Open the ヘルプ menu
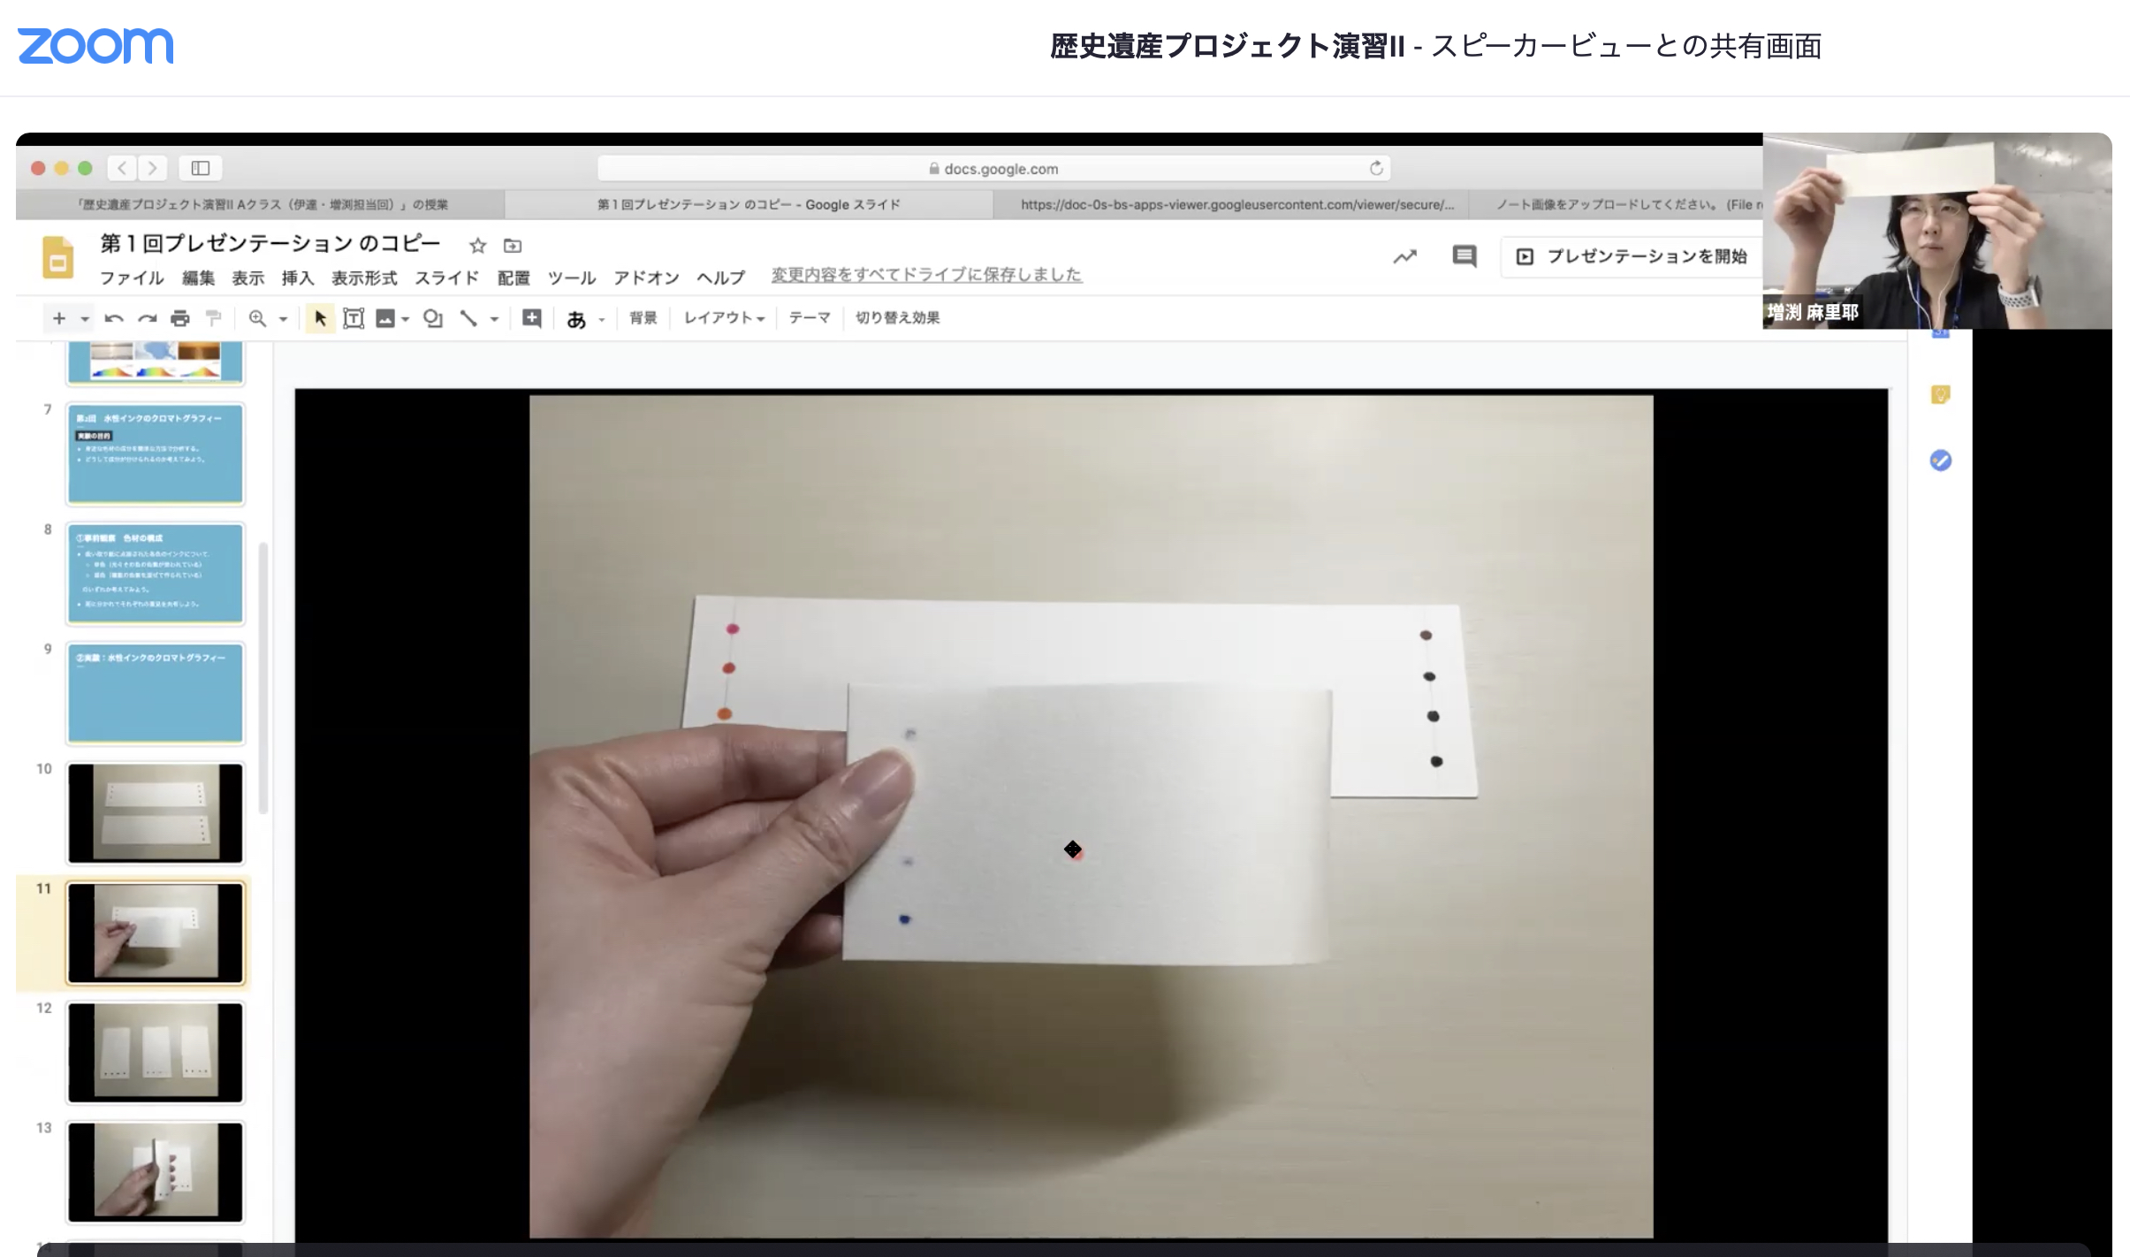The width and height of the screenshot is (2130, 1257). coord(721,278)
